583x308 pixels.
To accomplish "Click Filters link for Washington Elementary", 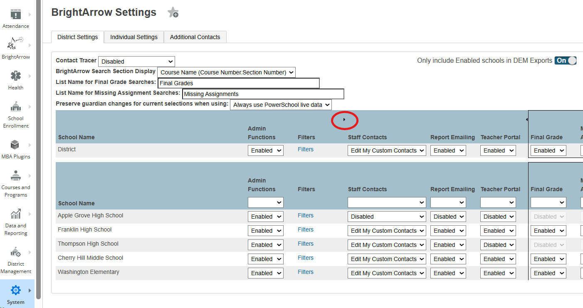I will 306,272.
